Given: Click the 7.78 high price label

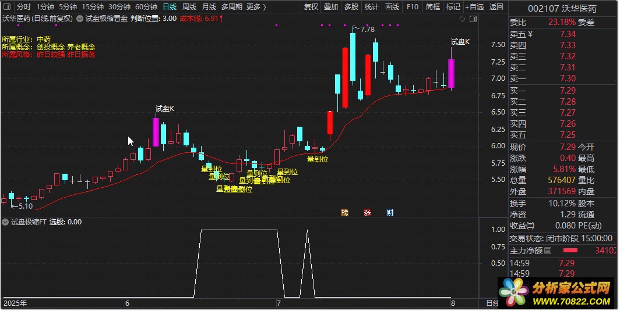Looking at the screenshot, I should [x=367, y=30].
